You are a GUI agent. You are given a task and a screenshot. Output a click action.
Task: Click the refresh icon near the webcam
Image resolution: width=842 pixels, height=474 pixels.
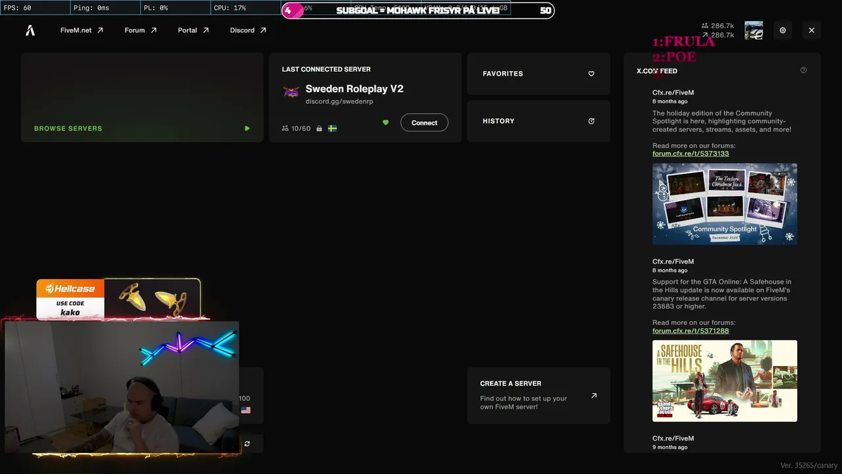click(x=247, y=444)
